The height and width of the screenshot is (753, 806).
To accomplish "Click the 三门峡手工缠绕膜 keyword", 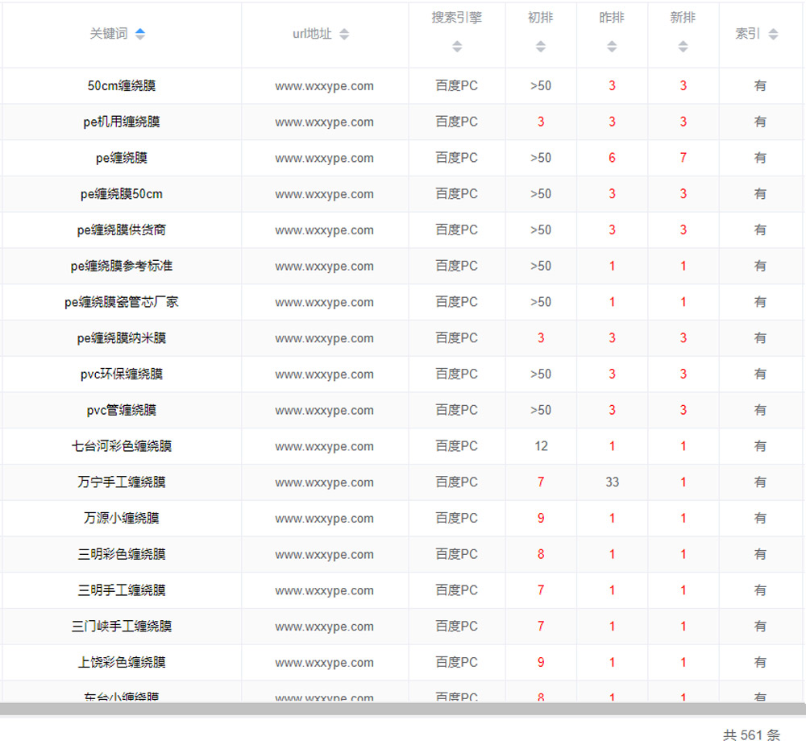I will [122, 627].
